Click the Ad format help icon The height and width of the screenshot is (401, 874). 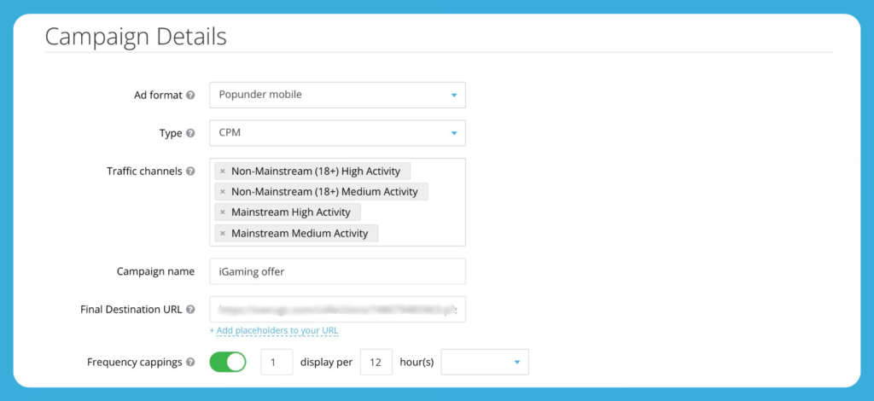(x=190, y=96)
